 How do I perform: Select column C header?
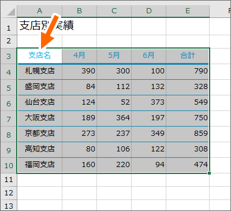114,11
